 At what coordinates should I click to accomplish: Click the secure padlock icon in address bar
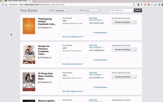tap(10, 5)
